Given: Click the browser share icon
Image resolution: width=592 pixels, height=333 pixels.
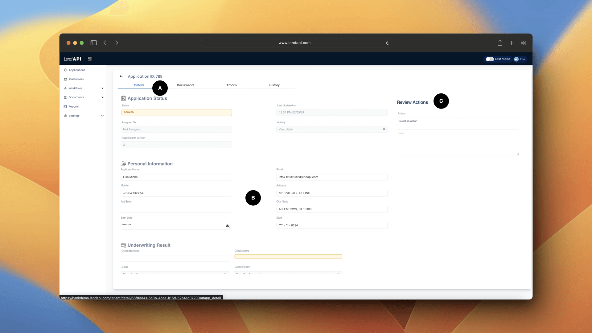Looking at the screenshot, I should (x=500, y=43).
